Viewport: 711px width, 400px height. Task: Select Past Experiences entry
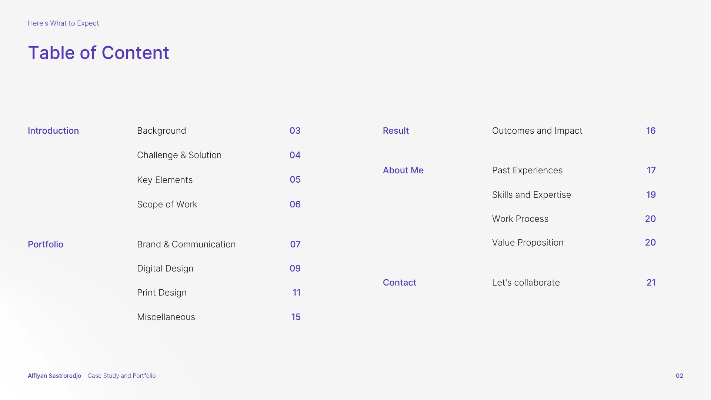click(x=527, y=170)
